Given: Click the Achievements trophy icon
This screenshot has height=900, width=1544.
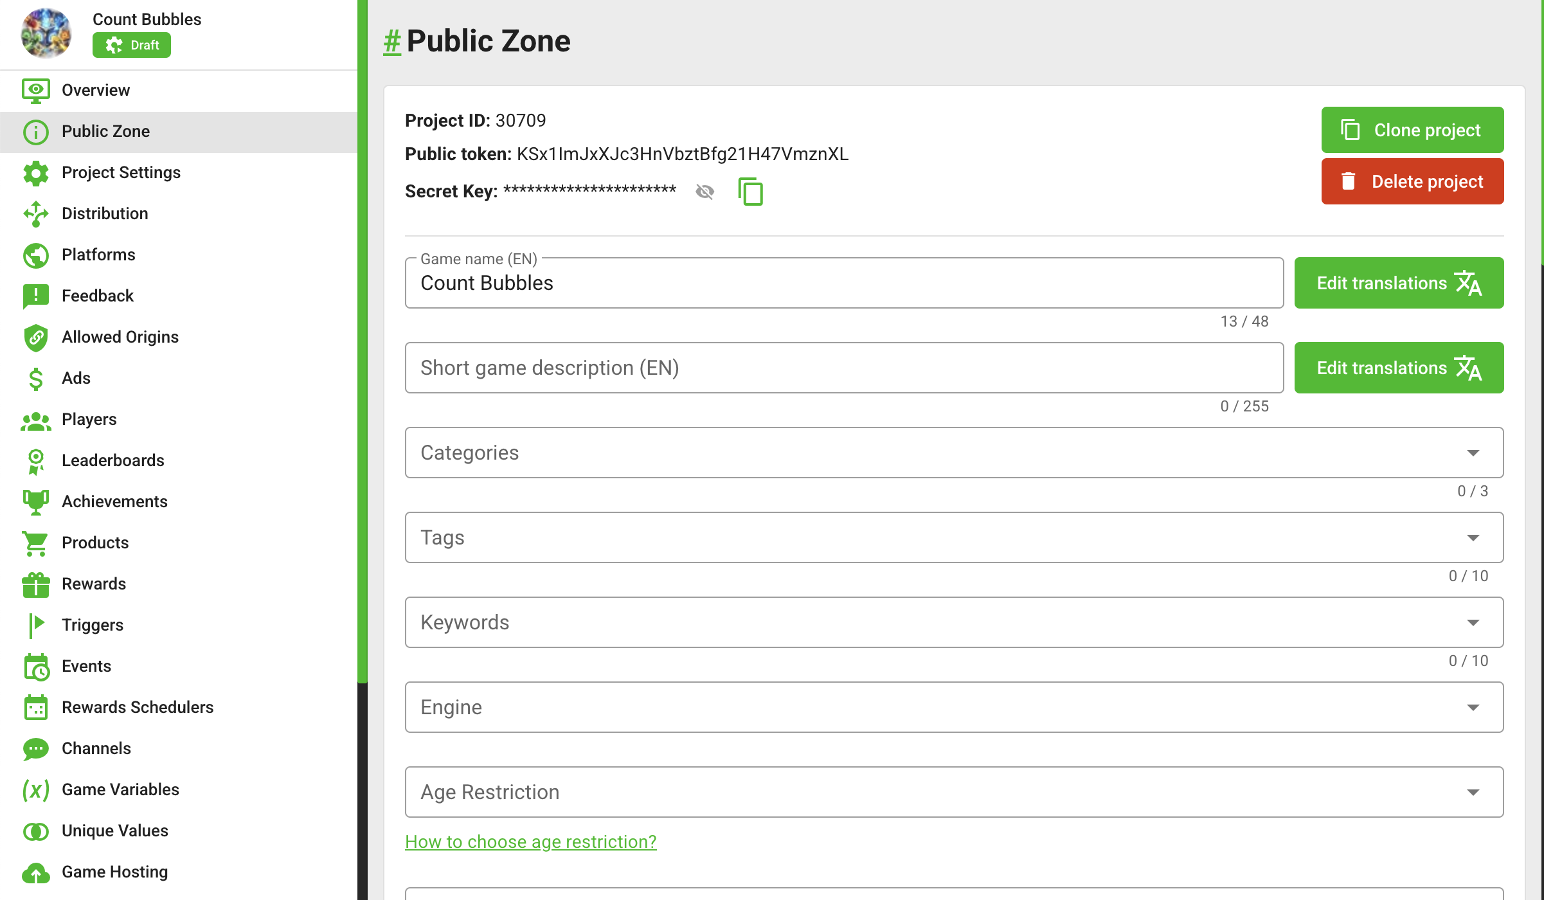Looking at the screenshot, I should (36, 502).
